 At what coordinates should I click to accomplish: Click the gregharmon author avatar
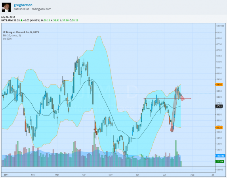tap(6, 7)
